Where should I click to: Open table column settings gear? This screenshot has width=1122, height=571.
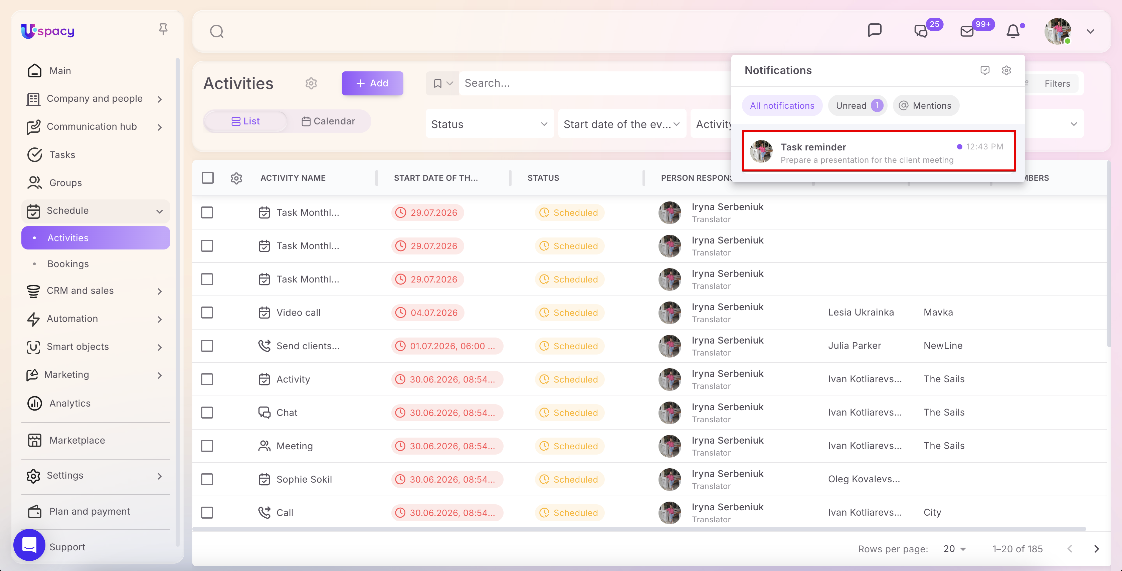tap(236, 178)
